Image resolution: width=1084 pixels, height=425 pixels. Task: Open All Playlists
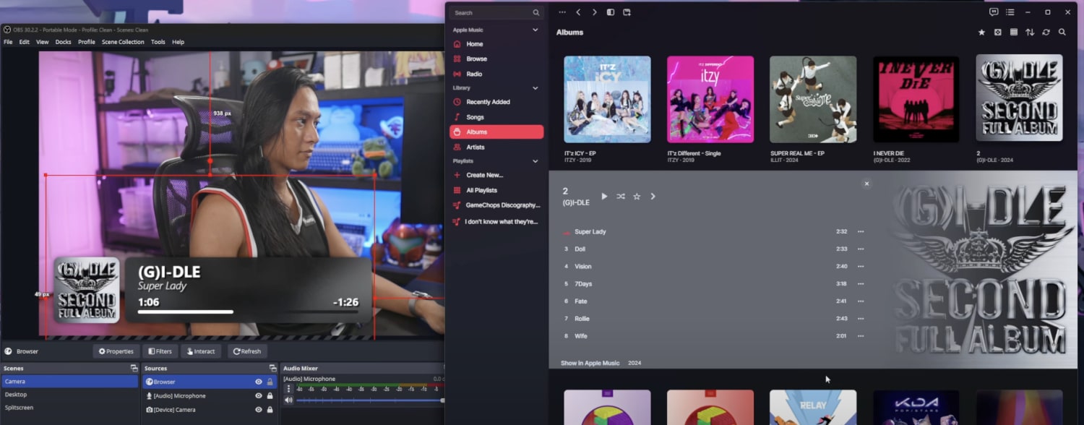[x=496, y=190]
